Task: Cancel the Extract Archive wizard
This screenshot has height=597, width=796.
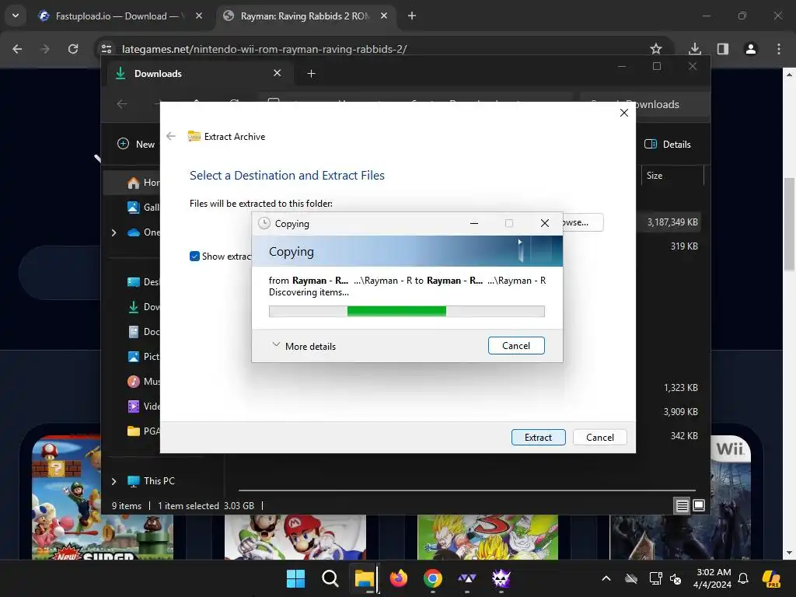Action: click(599, 437)
